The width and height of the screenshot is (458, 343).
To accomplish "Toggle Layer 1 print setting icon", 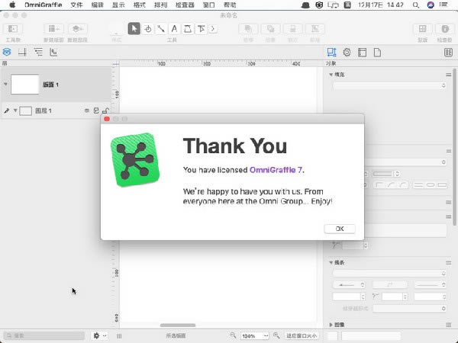I will pos(96,111).
